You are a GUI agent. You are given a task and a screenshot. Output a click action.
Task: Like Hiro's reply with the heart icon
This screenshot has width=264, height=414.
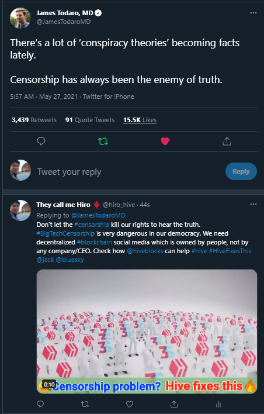click(x=130, y=404)
